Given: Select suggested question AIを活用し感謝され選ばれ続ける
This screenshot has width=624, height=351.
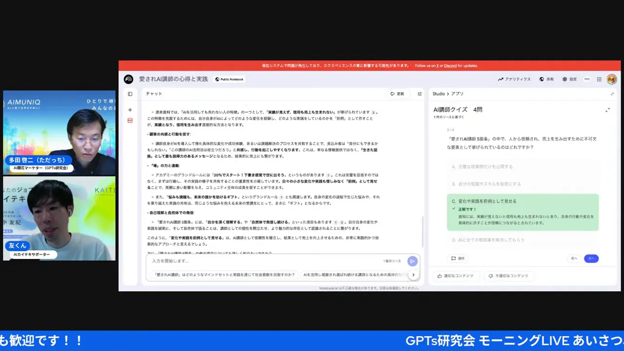Looking at the screenshot, I should tap(354, 274).
